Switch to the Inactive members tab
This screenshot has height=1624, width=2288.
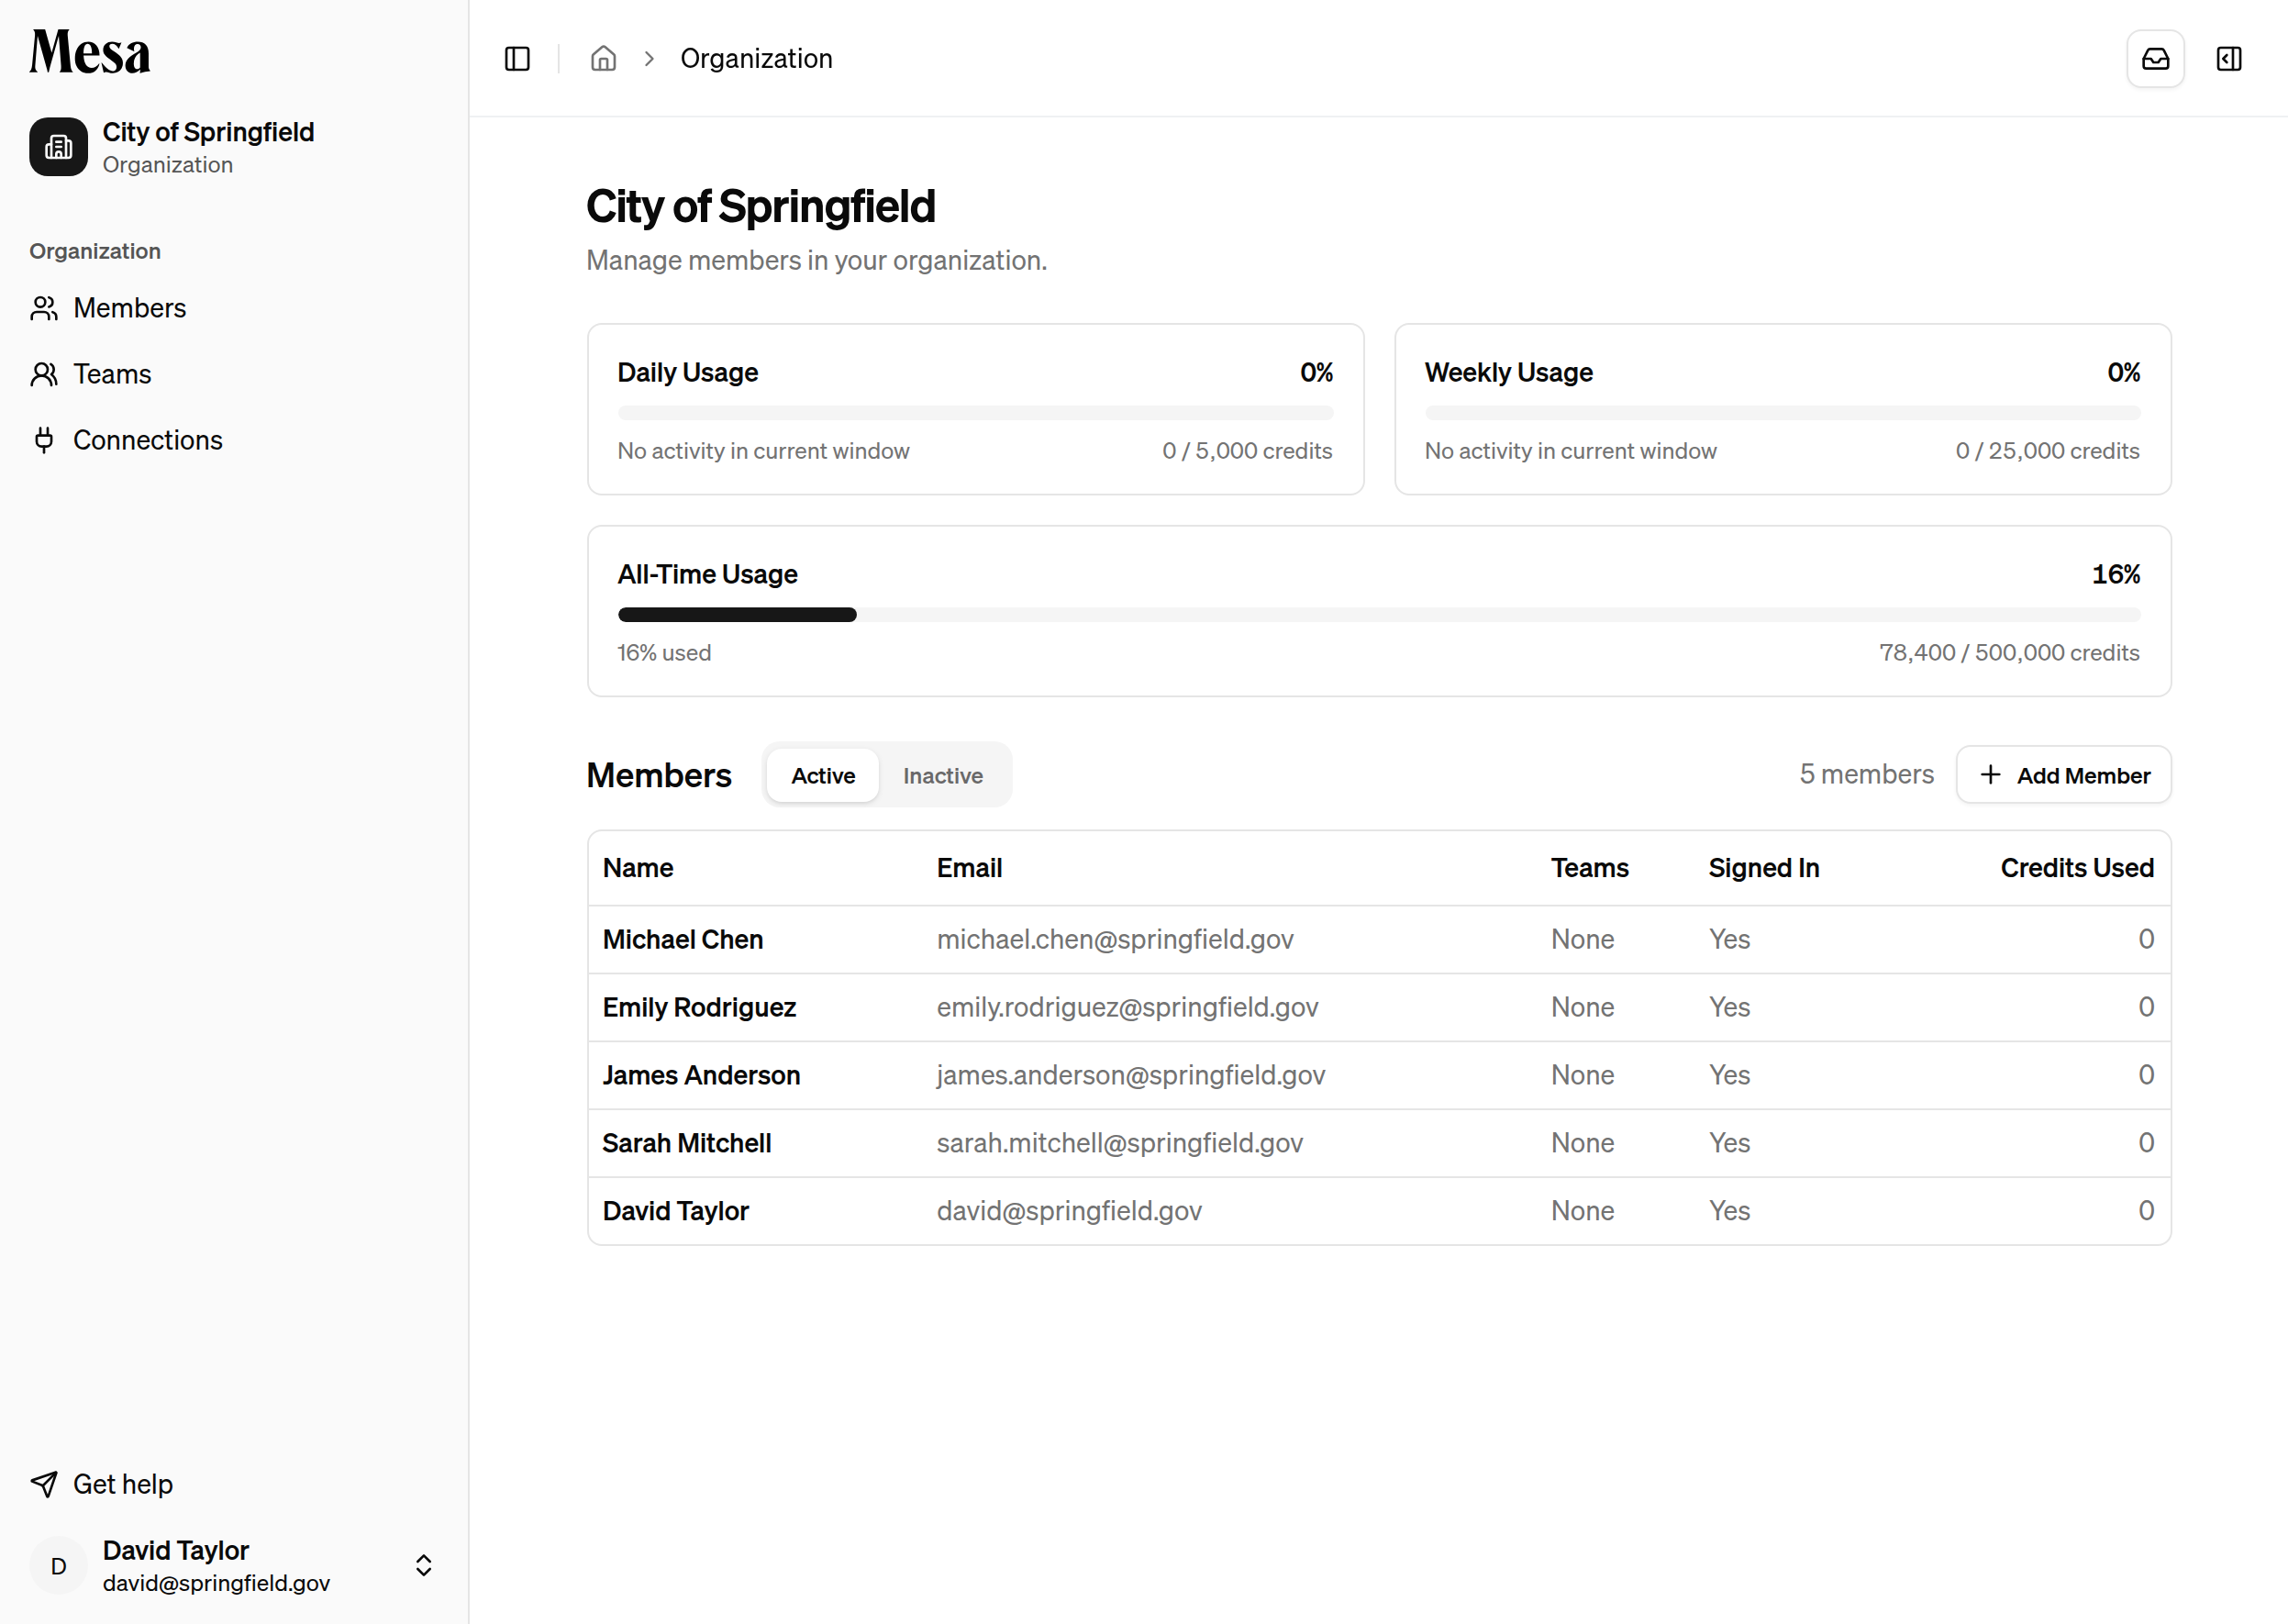(x=943, y=776)
